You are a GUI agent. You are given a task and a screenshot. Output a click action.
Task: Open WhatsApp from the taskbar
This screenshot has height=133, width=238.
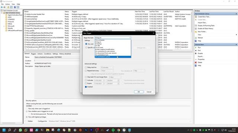(20, 130)
